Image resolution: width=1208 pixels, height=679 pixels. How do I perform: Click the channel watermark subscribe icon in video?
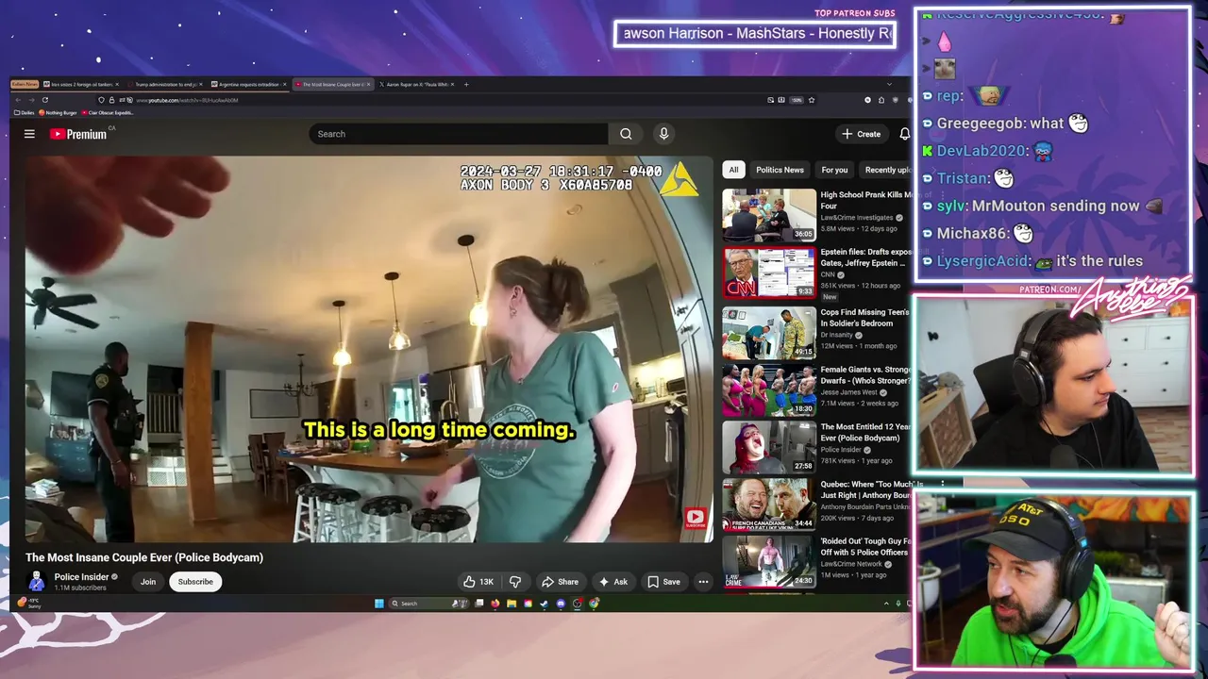coord(696,517)
